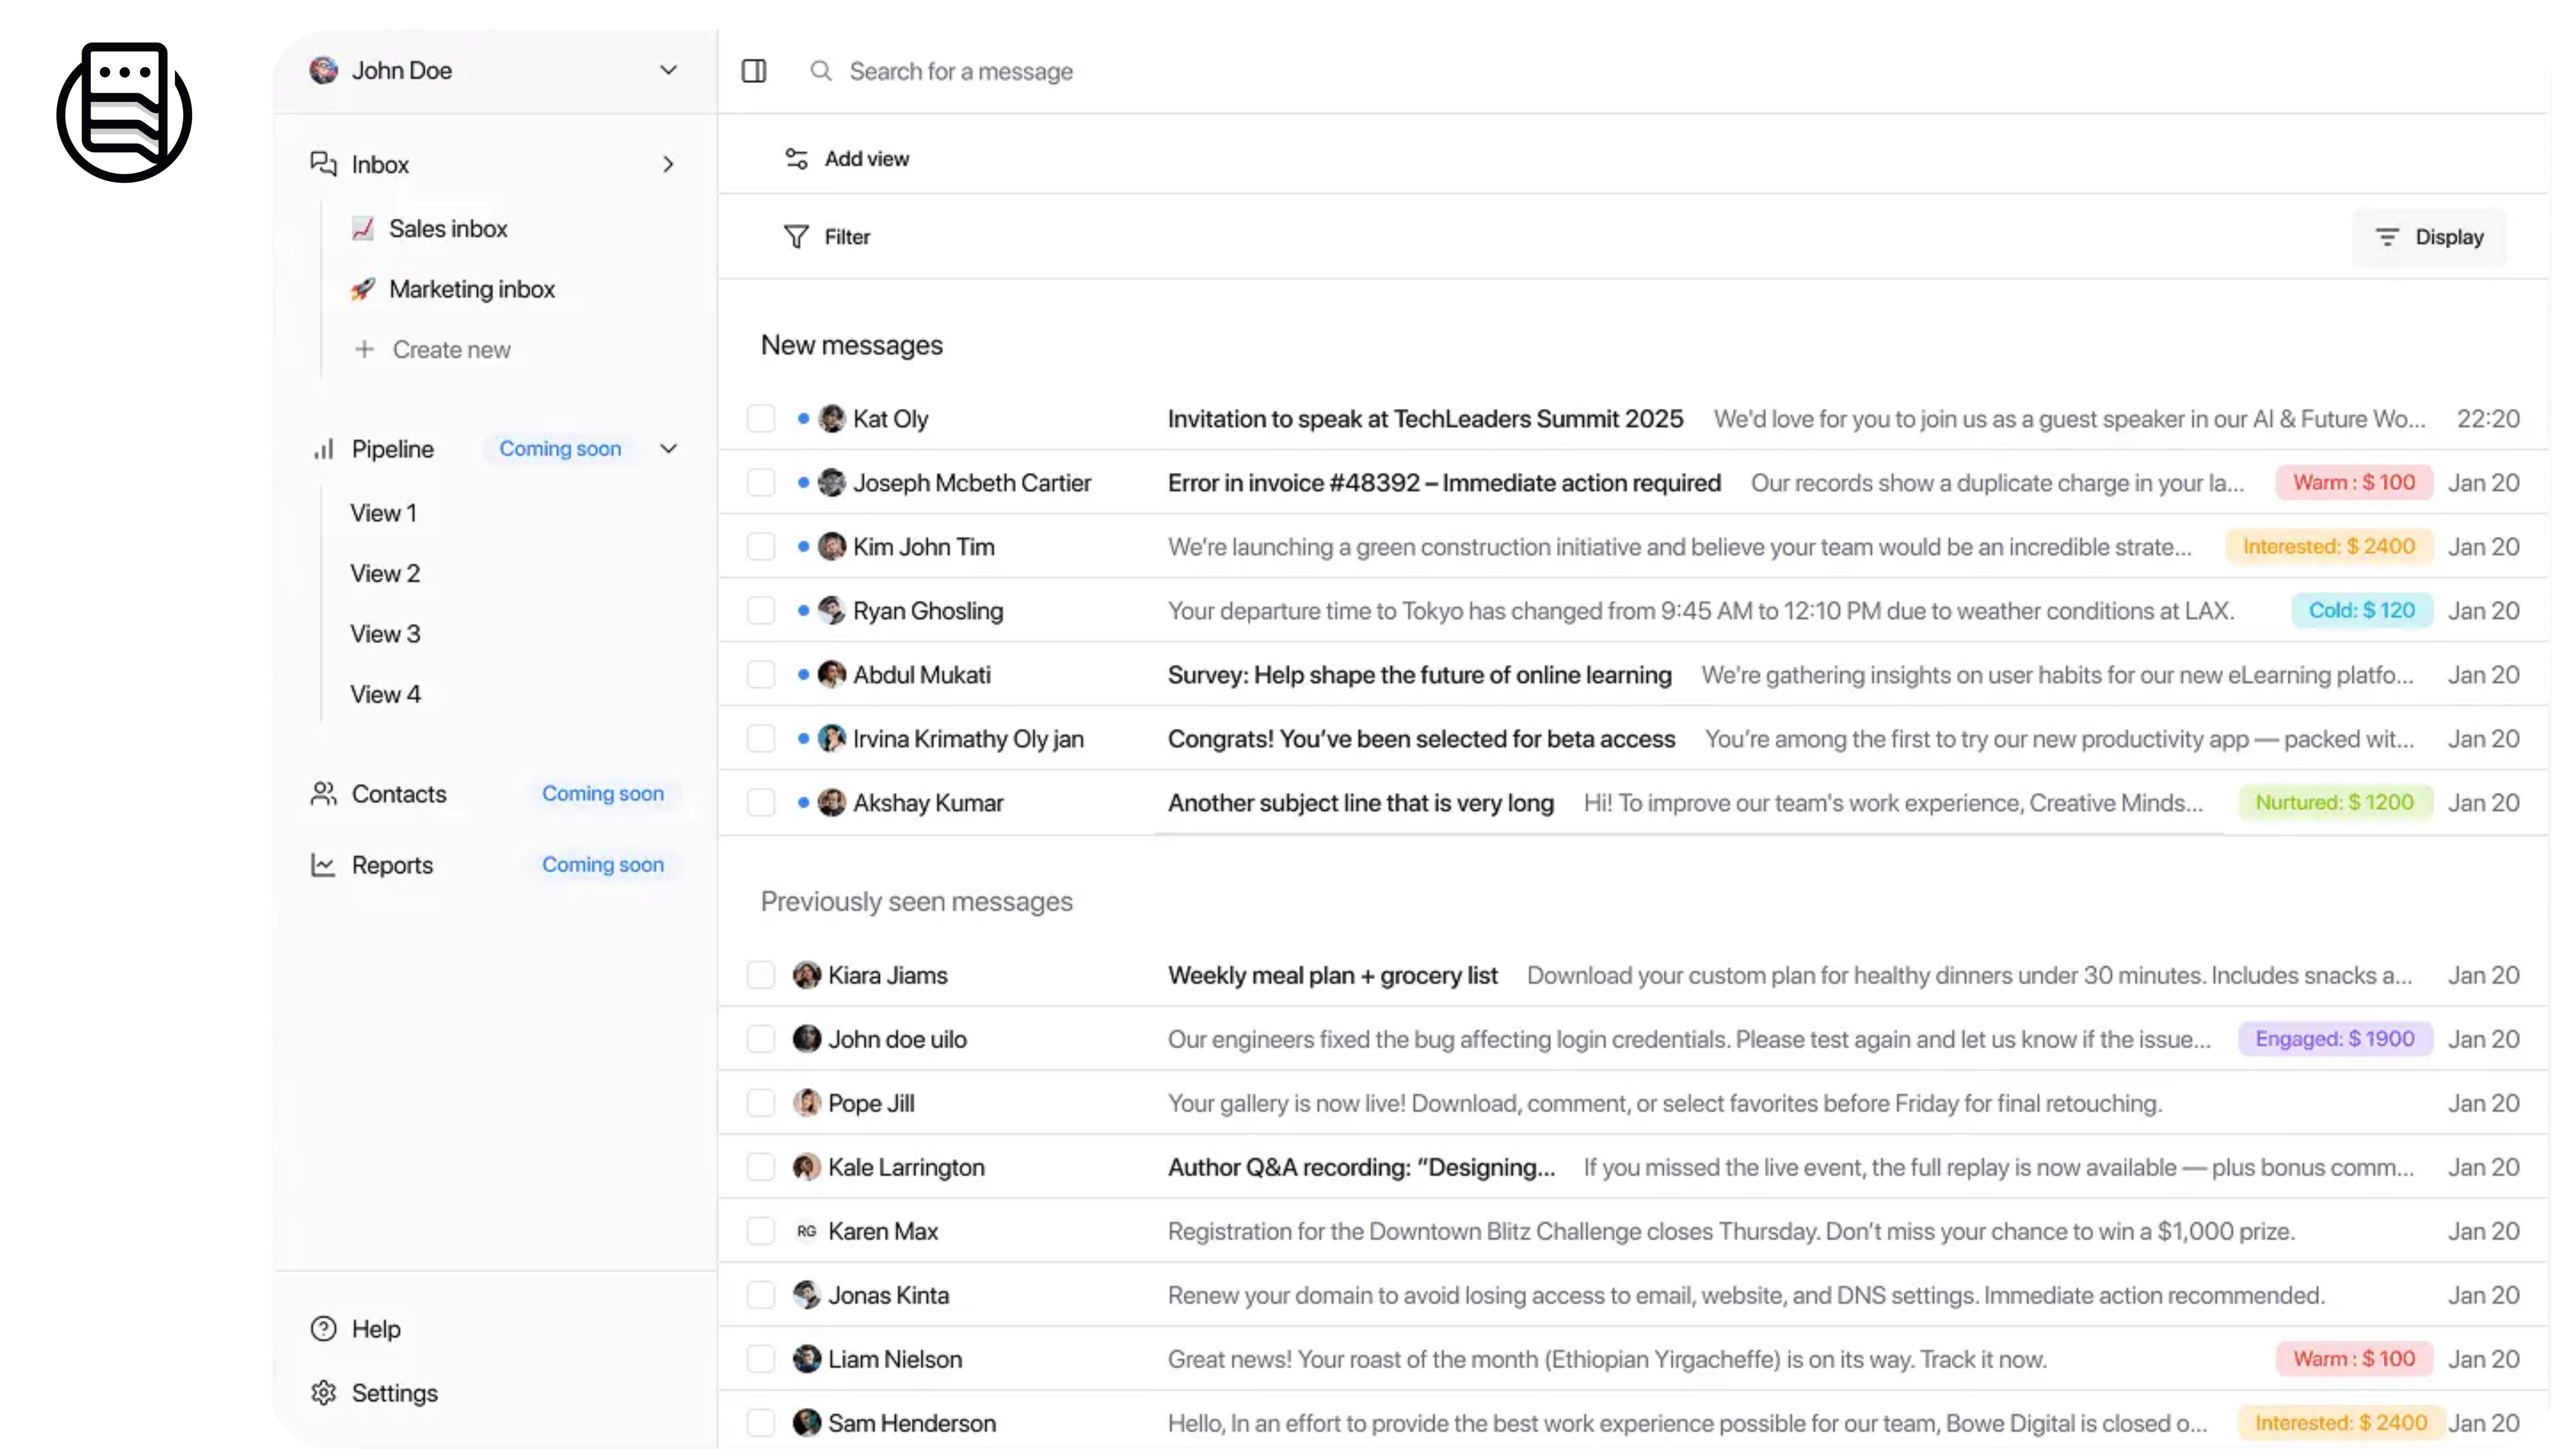Click the Add view button

pyautogui.click(x=847, y=159)
